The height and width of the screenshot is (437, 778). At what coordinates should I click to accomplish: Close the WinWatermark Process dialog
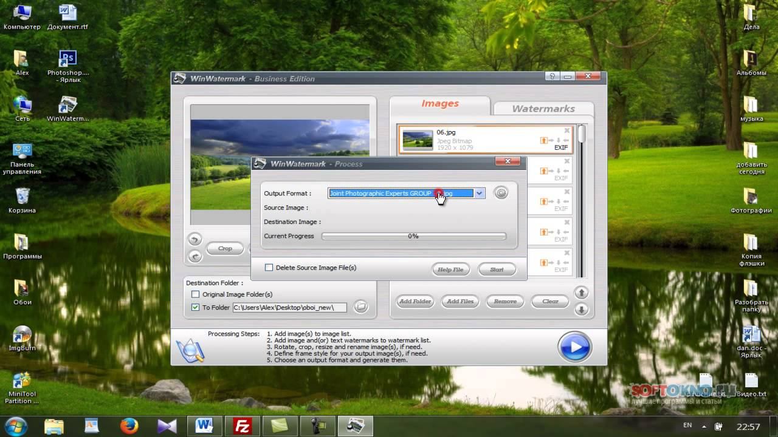tap(507, 162)
